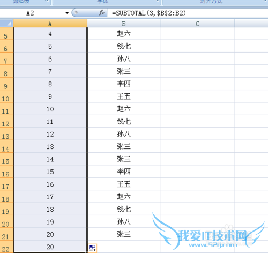The height and width of the screenshot is (253, 268).
Task: Expand the Name Box dropdown arrow
Action: tap(67, 13)
